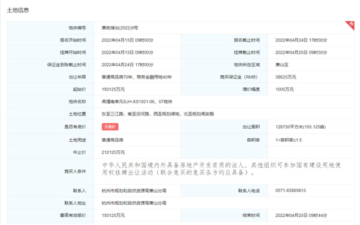Select end time 2022年04月25日 09时44分
360x225 pixels.
point(301,215)
